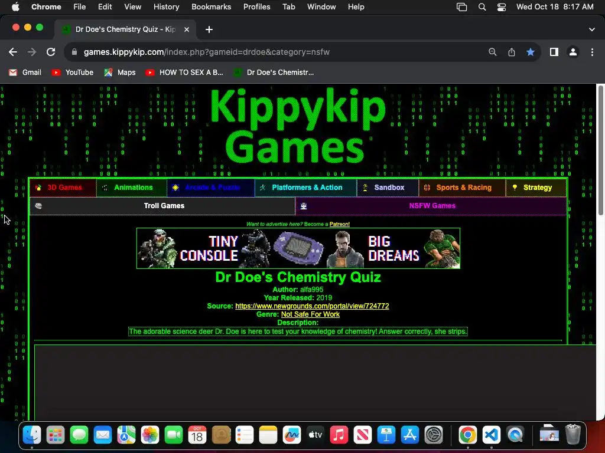Open Visual Studio Code from the dock
Screen dimensions: 605x453
coord(491,435)
